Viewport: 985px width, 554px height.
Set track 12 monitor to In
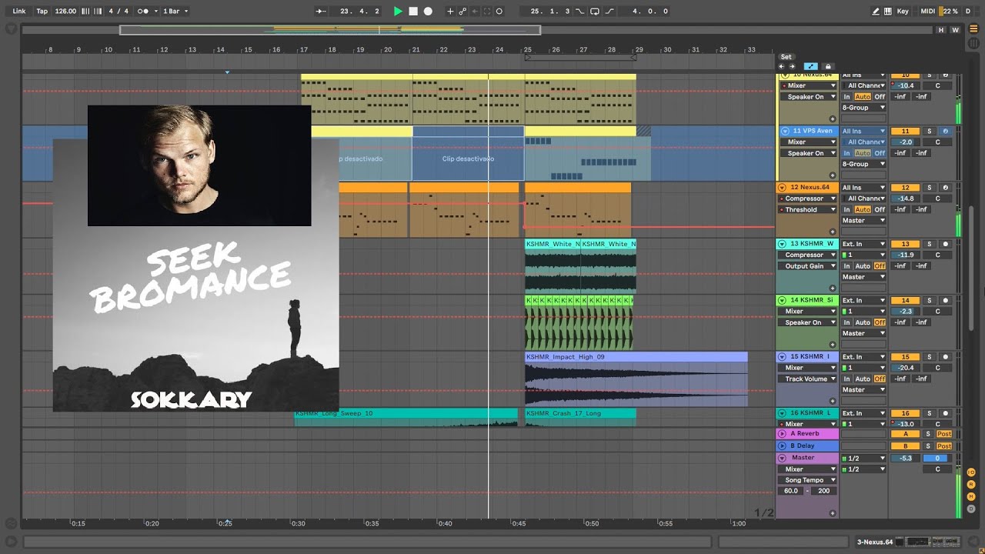point(846,209)
